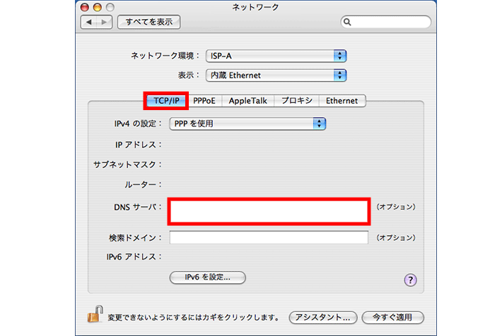The width and height of the screenshot is (502, 336).
Task: Click the 今すぐ適用 button
Action: (x=392, y=317)
